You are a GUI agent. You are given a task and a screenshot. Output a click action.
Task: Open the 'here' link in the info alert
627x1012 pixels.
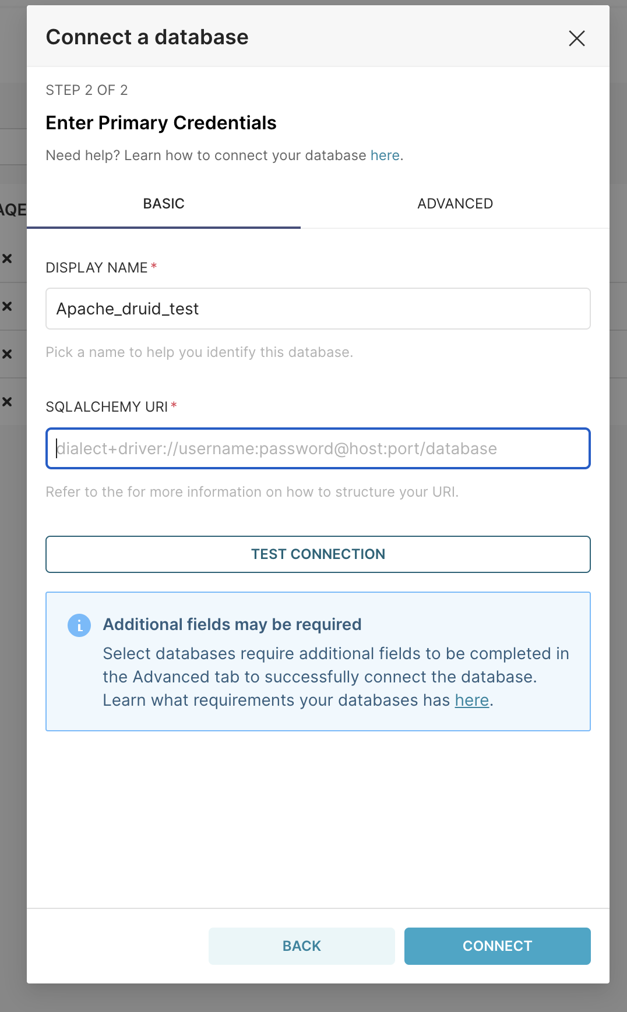[x=472, y=700]
